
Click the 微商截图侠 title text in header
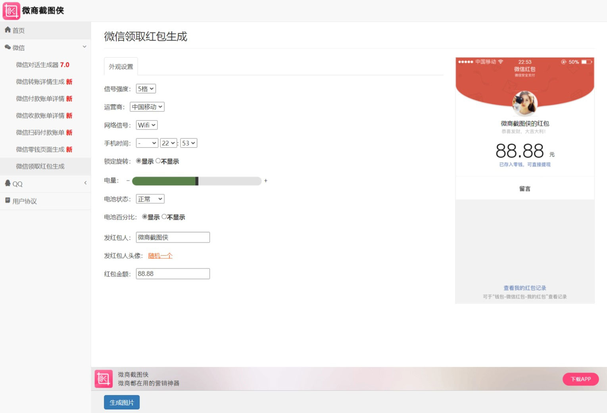pos(43,10)
